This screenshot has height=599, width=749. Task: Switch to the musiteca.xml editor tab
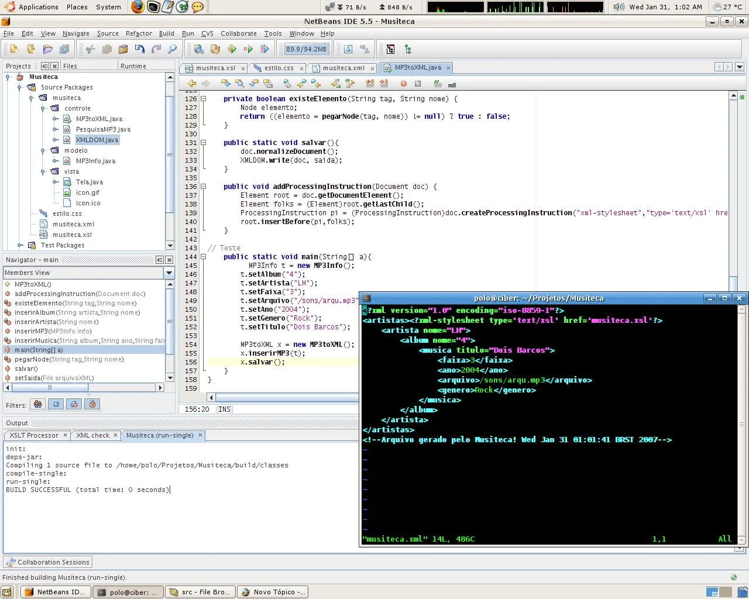coord(343,68)
